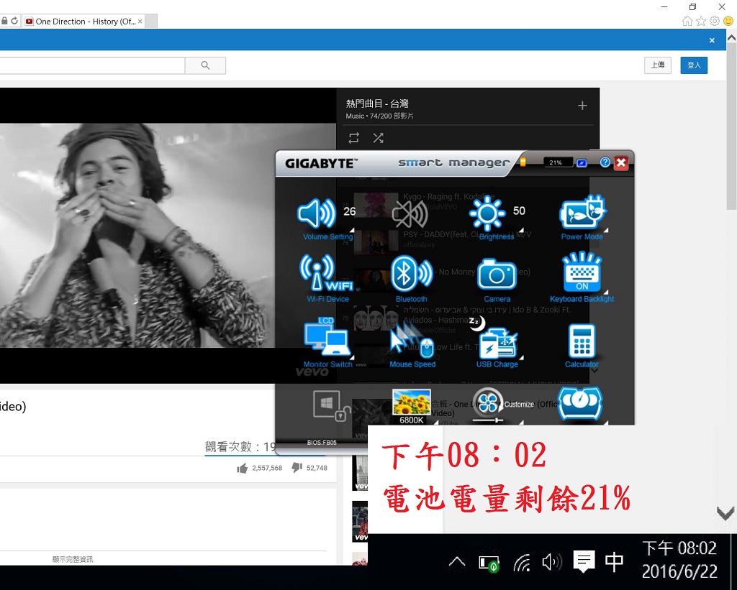The height and width of the screenshot is (590, 737).
Task: Close the Gigabyte Smart Manager window
Action: [621, 163]
